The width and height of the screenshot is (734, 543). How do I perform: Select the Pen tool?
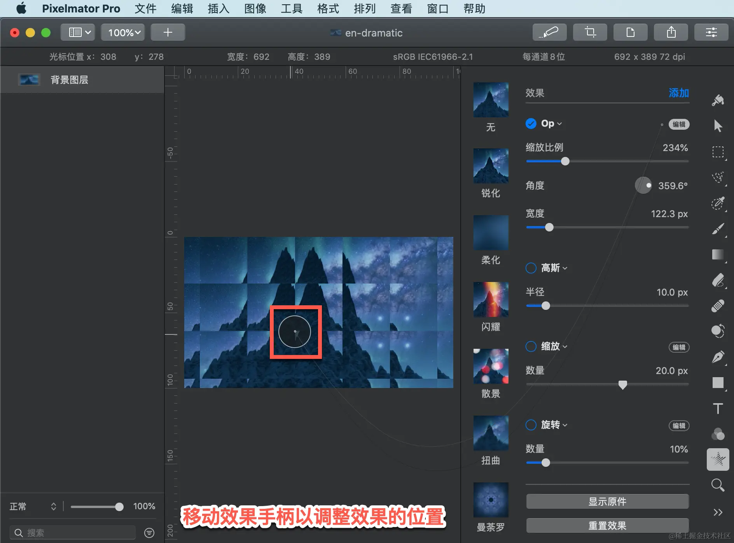point(718,357)
